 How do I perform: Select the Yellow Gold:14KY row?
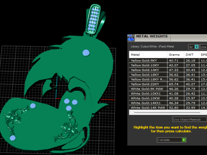coord(168,70)
